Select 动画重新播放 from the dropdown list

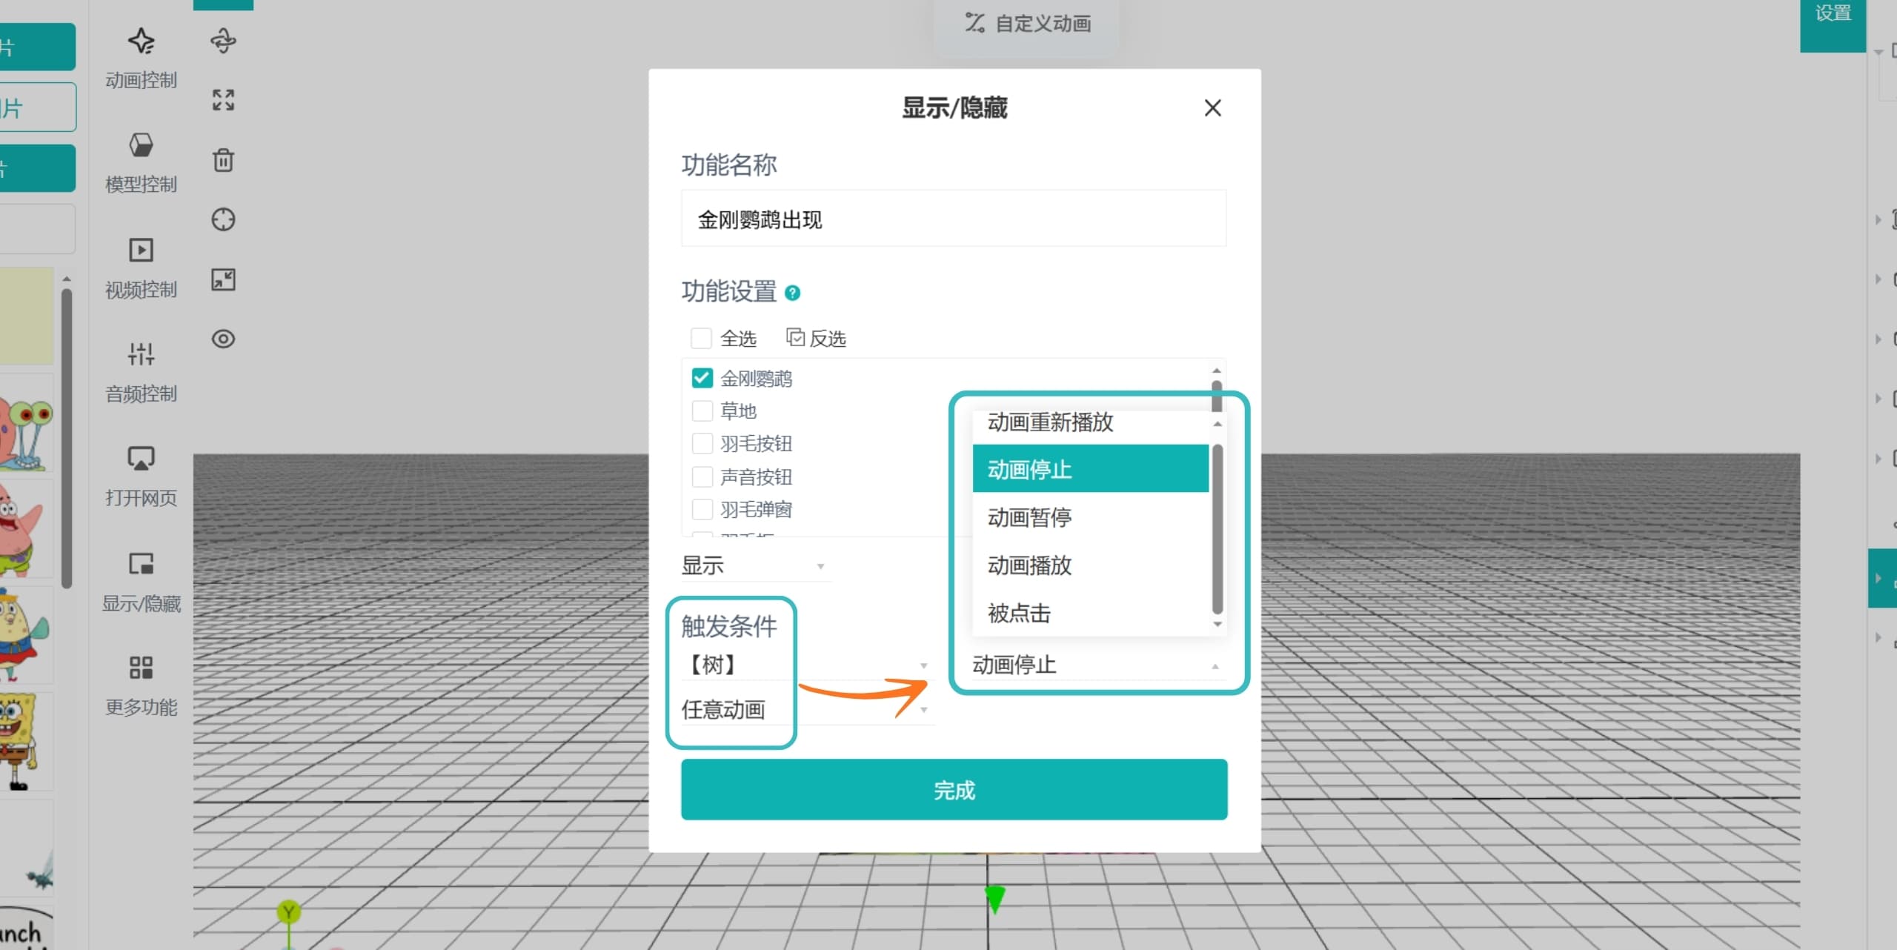point(1090,424)
